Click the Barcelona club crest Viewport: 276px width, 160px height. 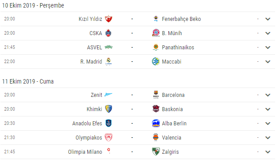point(156,95)
